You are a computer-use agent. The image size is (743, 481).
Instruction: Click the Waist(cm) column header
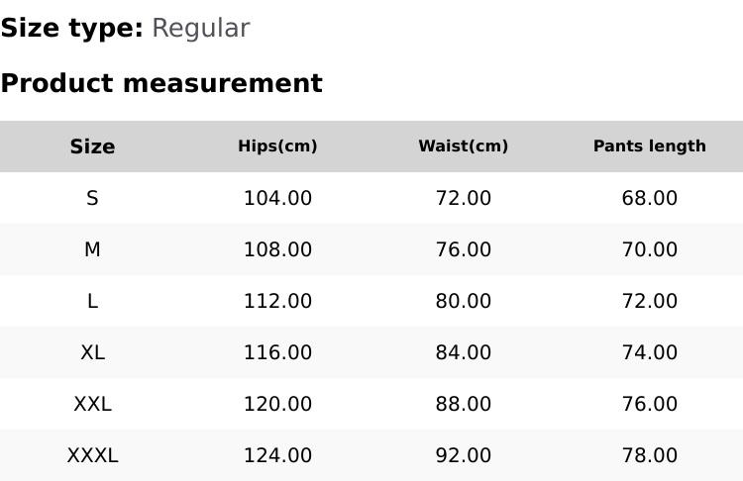coord(463,146)
